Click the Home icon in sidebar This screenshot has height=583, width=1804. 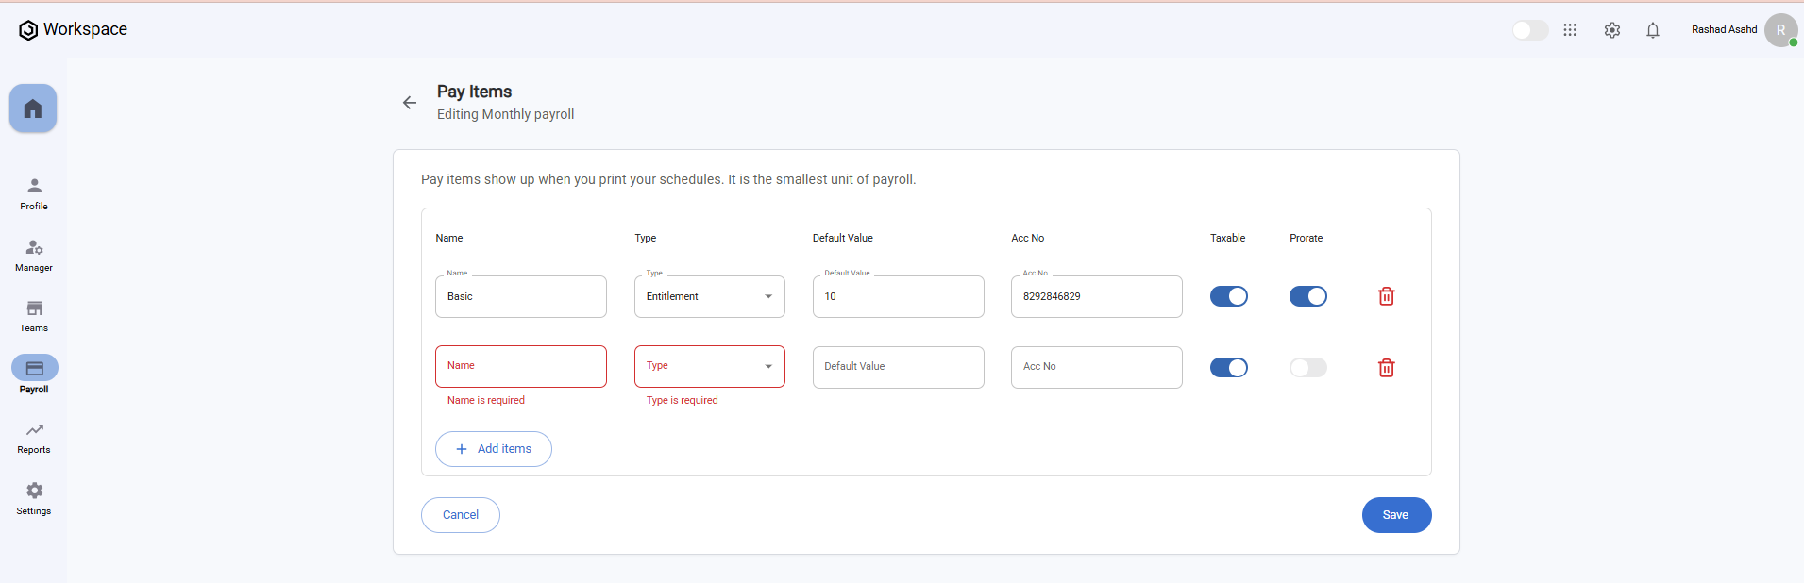(x=33, y=108)
